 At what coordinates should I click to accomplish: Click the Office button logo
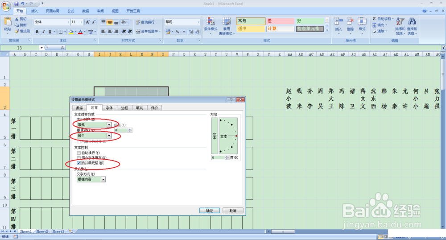coord(6,6)
